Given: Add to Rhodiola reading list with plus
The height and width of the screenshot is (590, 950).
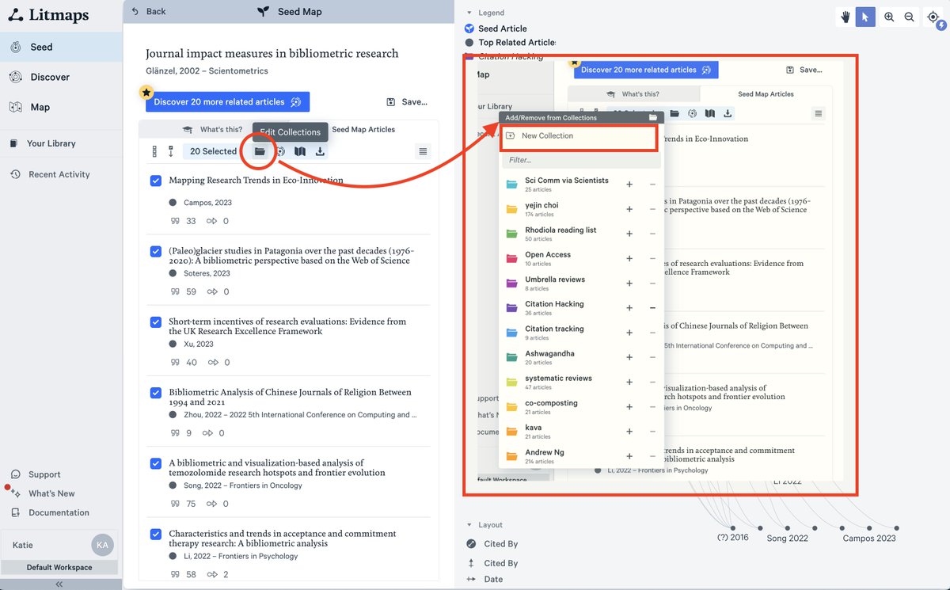Looking at the screenshot, I should tap(629, 234).
